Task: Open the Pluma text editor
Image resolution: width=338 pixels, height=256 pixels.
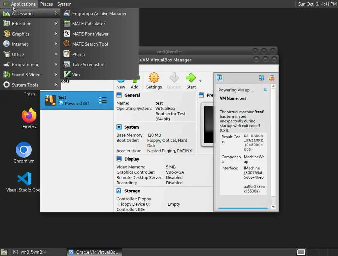Action: tap(99, 54)
